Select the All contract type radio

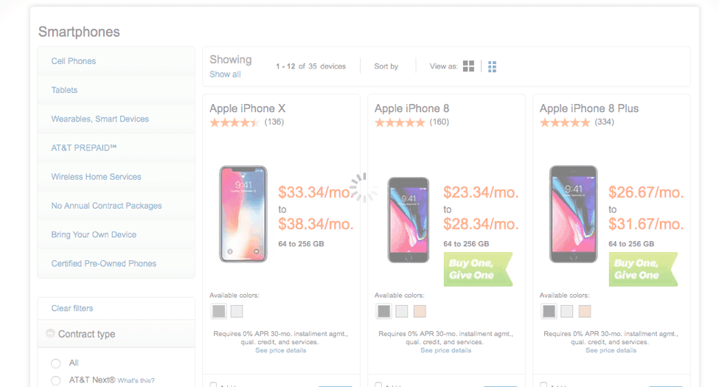click(56, 363)
